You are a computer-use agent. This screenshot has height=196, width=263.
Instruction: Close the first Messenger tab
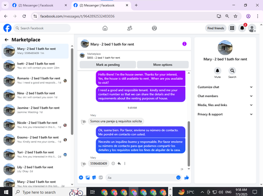66,5
